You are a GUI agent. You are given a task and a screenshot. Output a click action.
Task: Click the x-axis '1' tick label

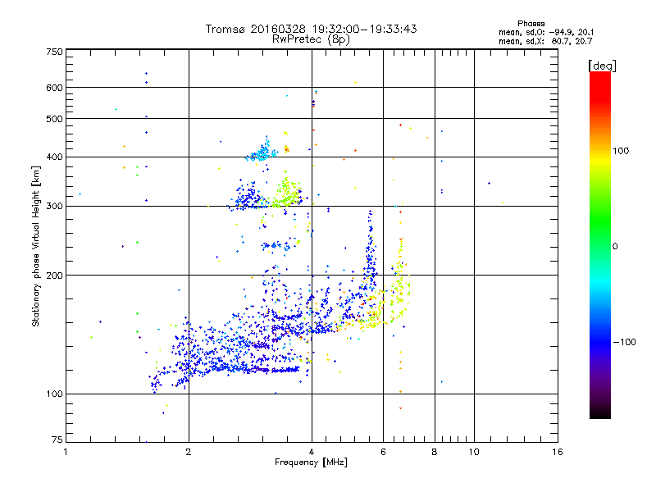tap(66, 452)
